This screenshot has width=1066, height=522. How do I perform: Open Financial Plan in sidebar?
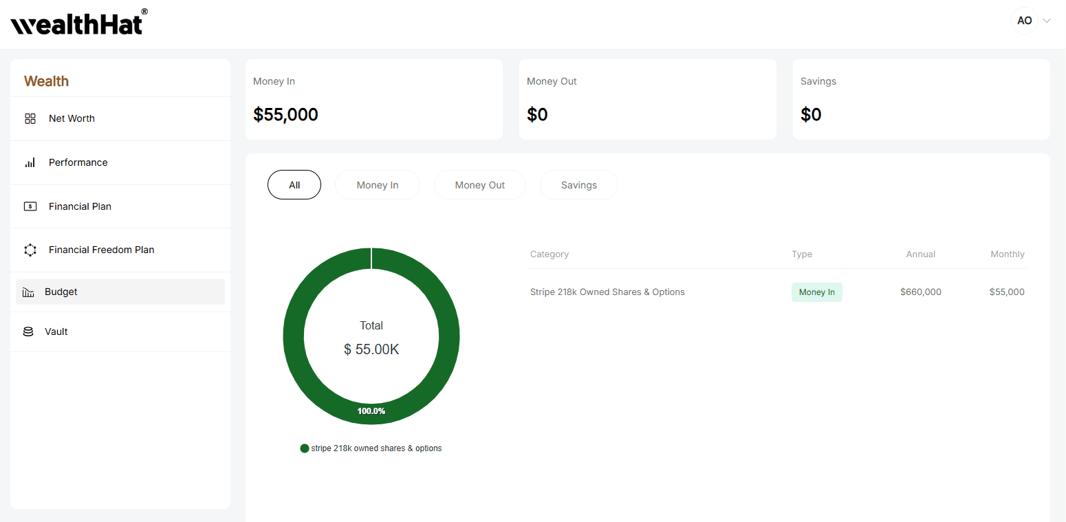coord(120,206)
